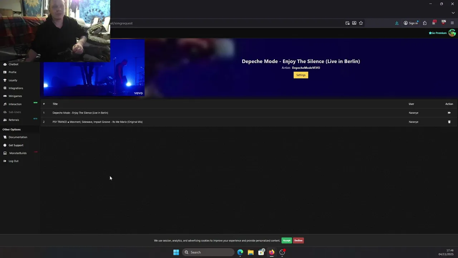Open Chatbot in the sidebar

pos(13,64)
